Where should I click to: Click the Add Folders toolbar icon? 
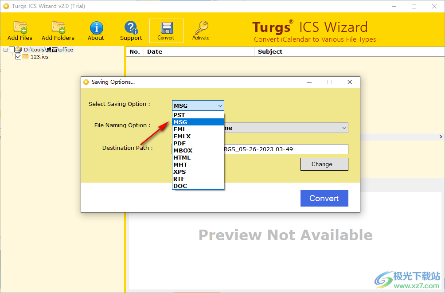click(x=58, y=27)
